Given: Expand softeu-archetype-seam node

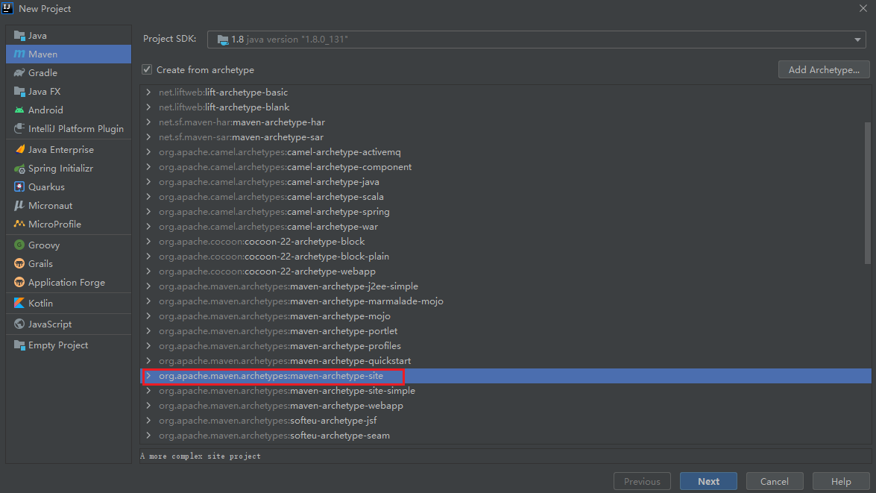Looking at the screenshot, I should 148,436.
